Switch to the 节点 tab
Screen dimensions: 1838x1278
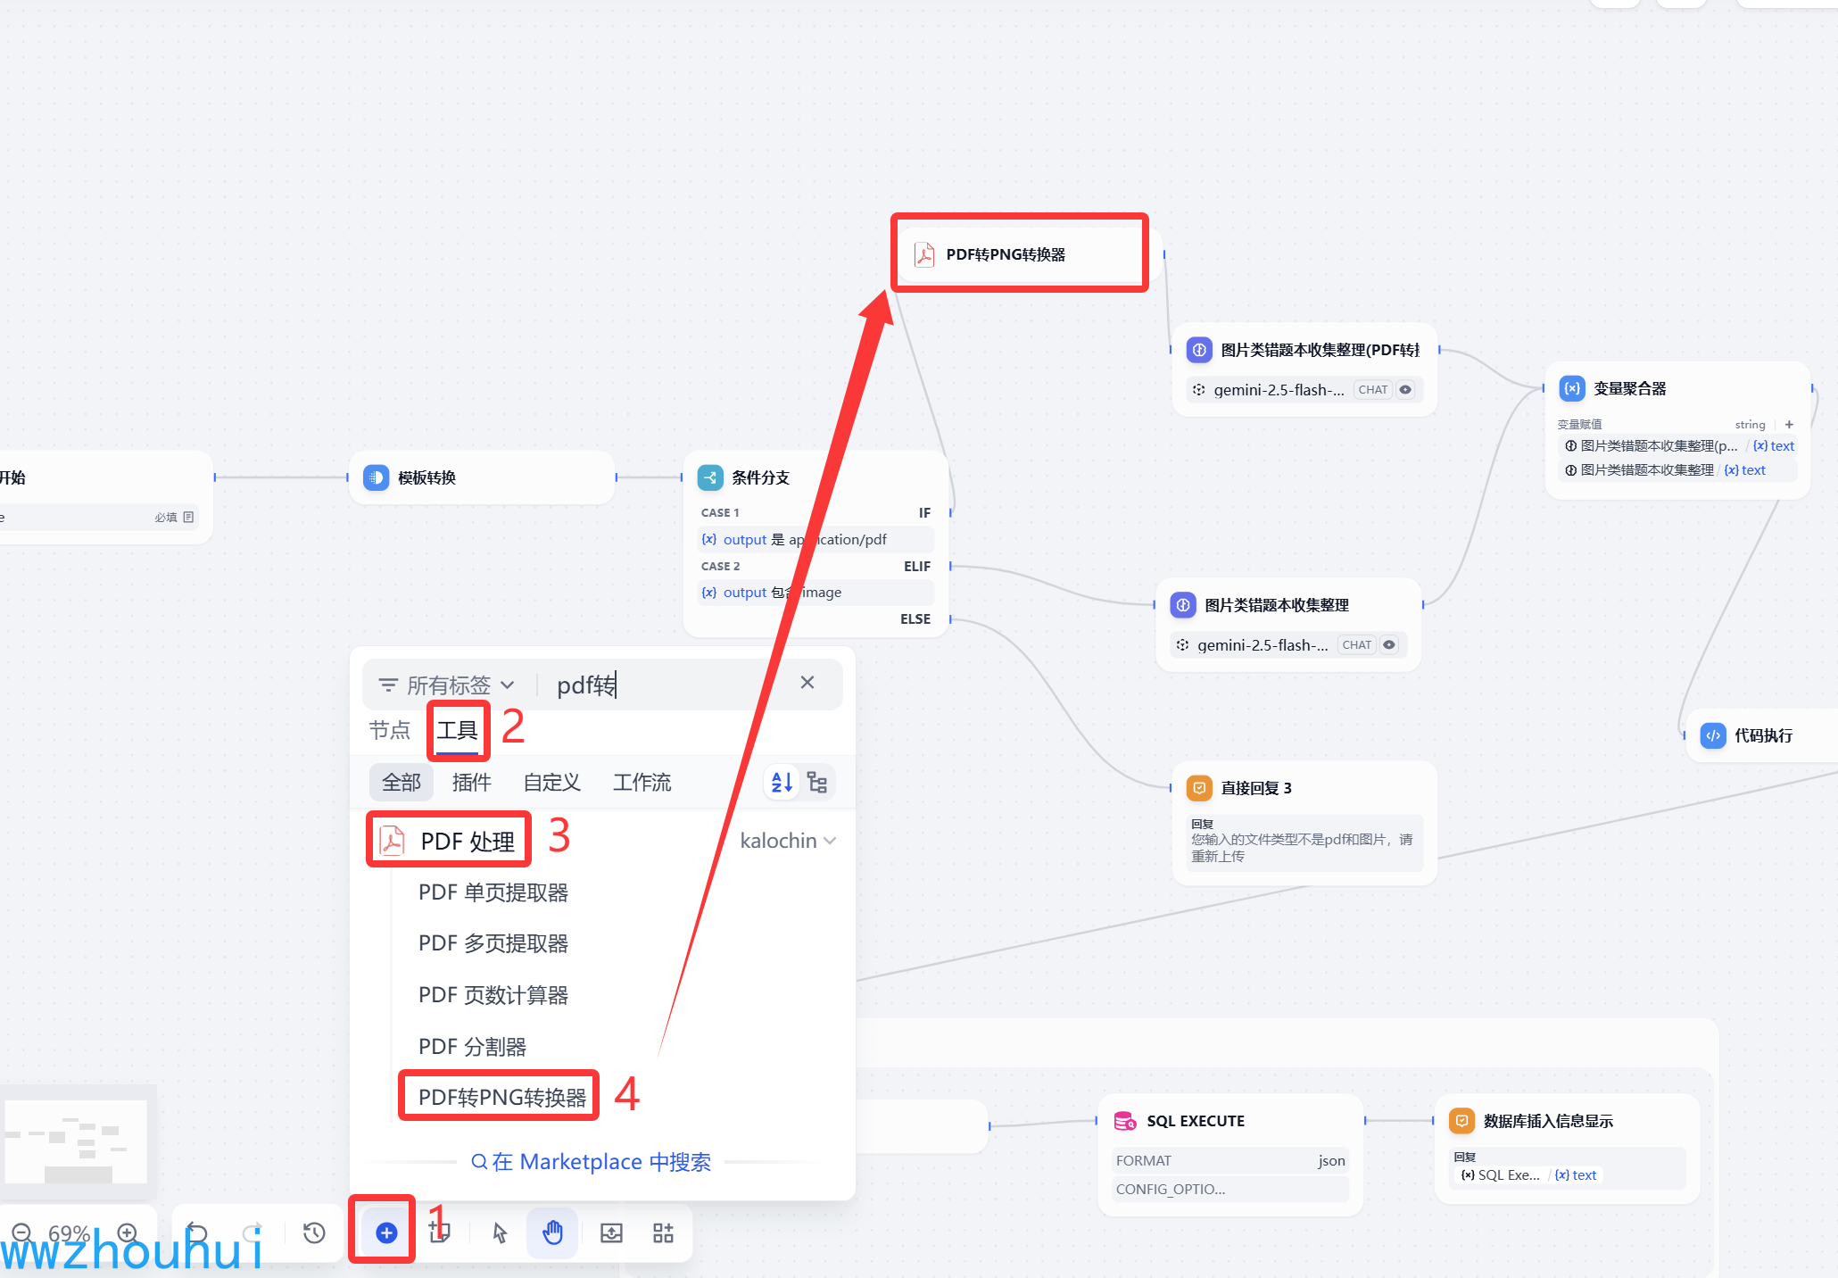[390, 730]
